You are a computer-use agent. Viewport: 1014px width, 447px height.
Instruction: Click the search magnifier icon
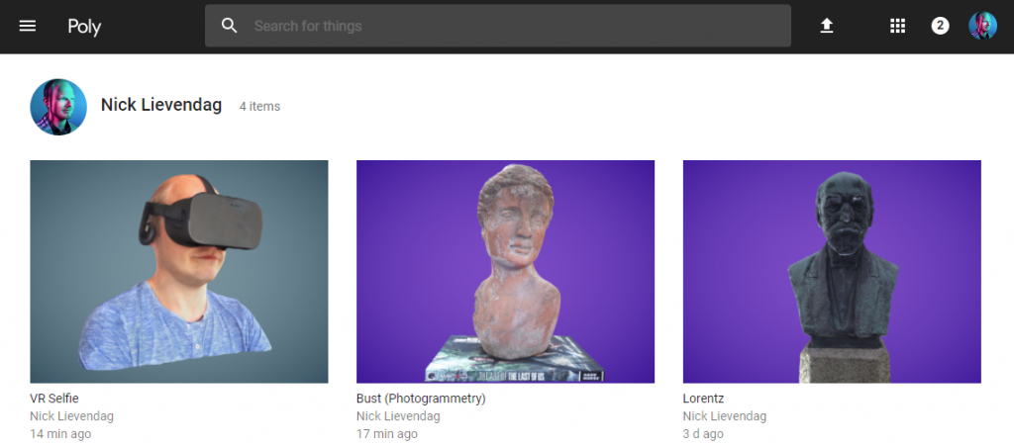[x=230, y=26]
